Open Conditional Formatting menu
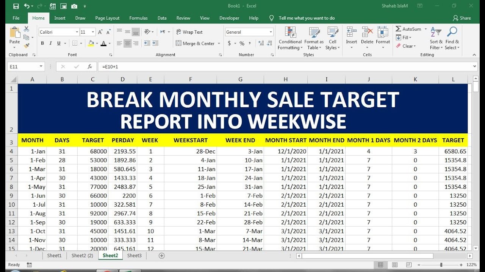Screen dimensions: 485x272 tap(290, 39)
